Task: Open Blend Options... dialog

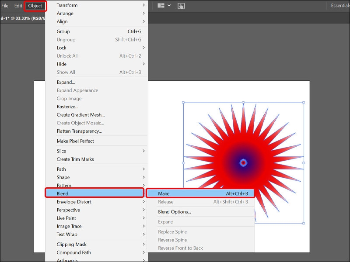Action: pyautogui.click(x=200, y=212)
